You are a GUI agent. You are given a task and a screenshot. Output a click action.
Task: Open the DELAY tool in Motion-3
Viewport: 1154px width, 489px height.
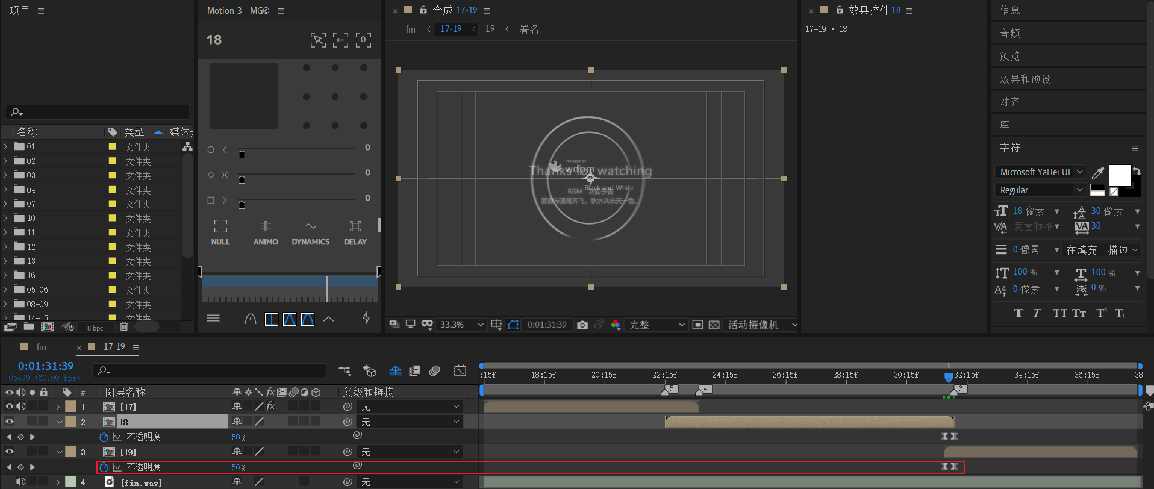tap(355, 232)
